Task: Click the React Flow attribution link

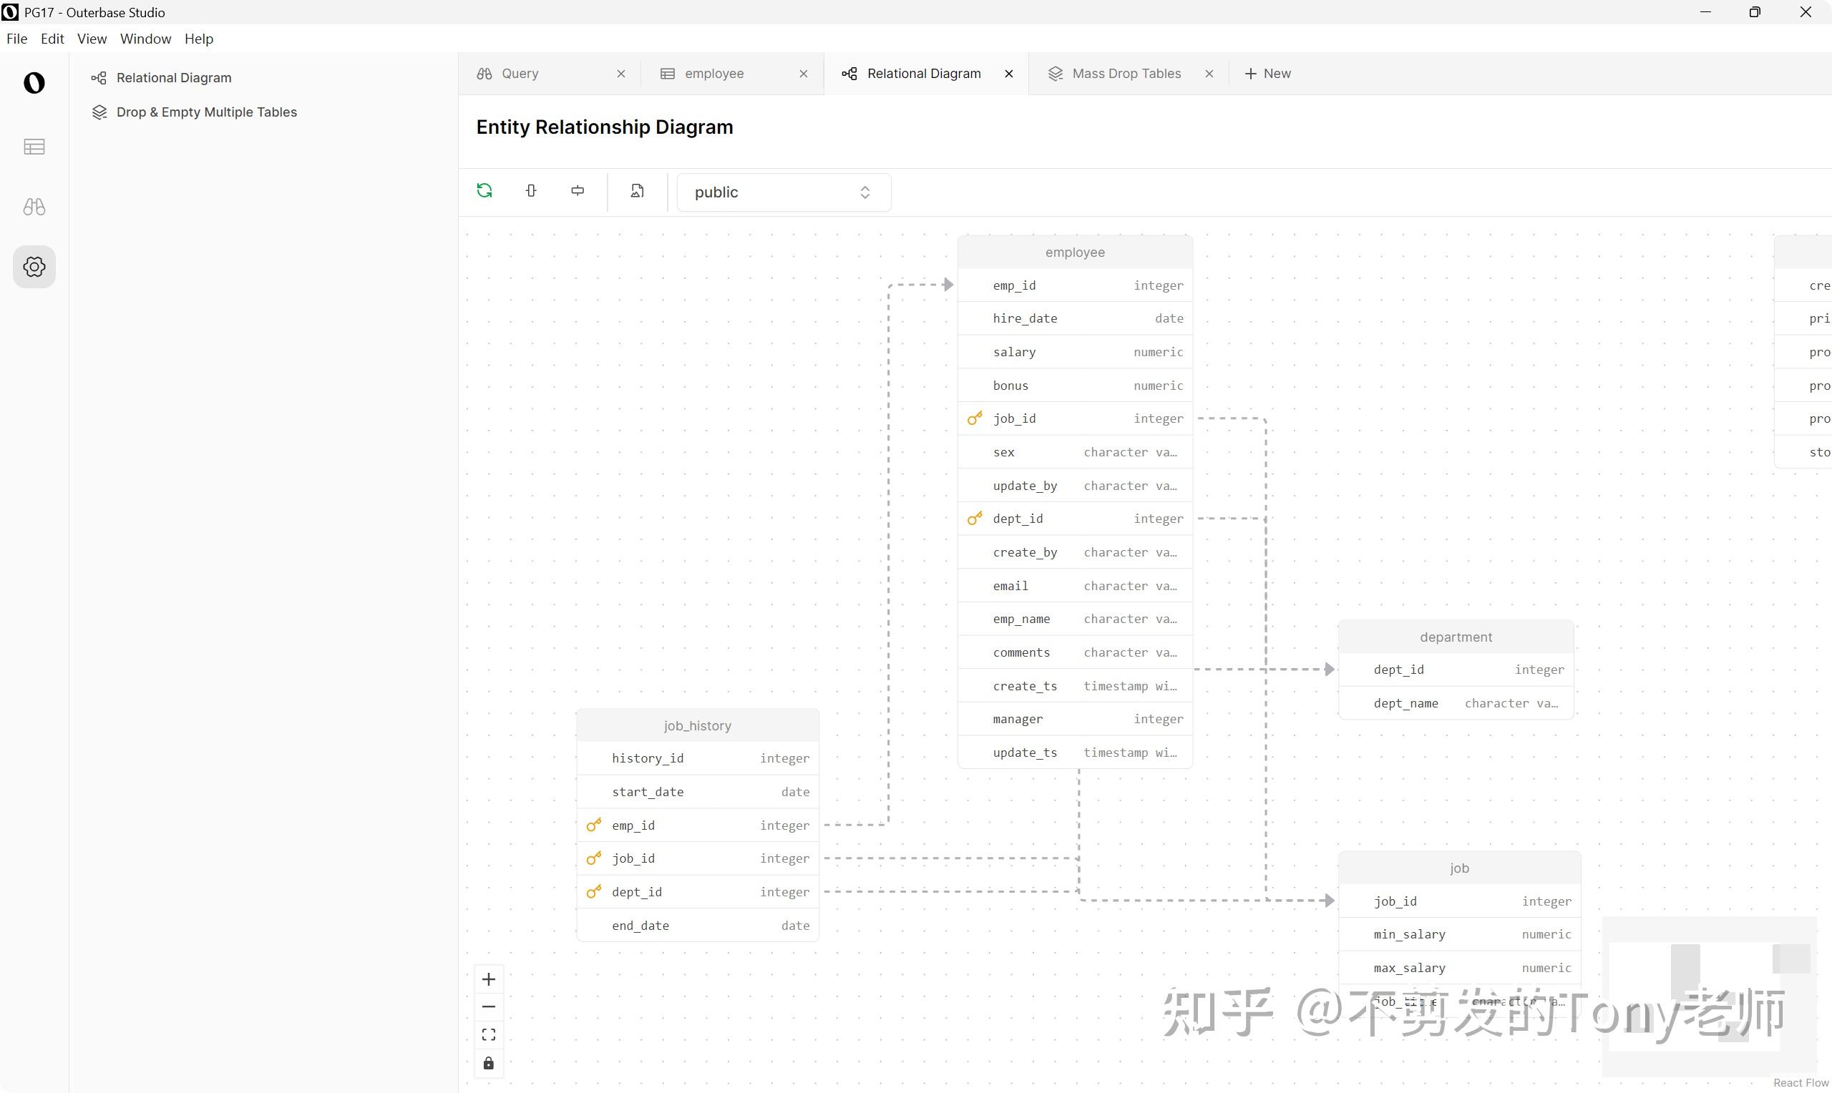Action: coord(1801,1082)
